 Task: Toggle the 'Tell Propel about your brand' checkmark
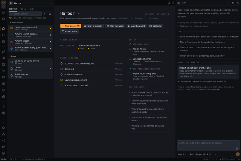(130, 69)
